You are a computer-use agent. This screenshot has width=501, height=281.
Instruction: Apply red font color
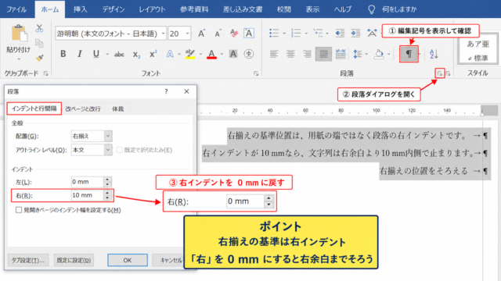pyautogui.click(x=212, y=54)
